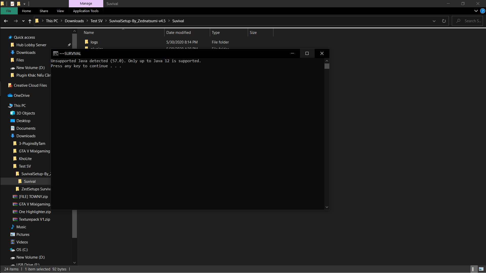Viewport: 486px width, 273px height.
Task: Select Test SV folder in tree
Action: pos(25,166)
